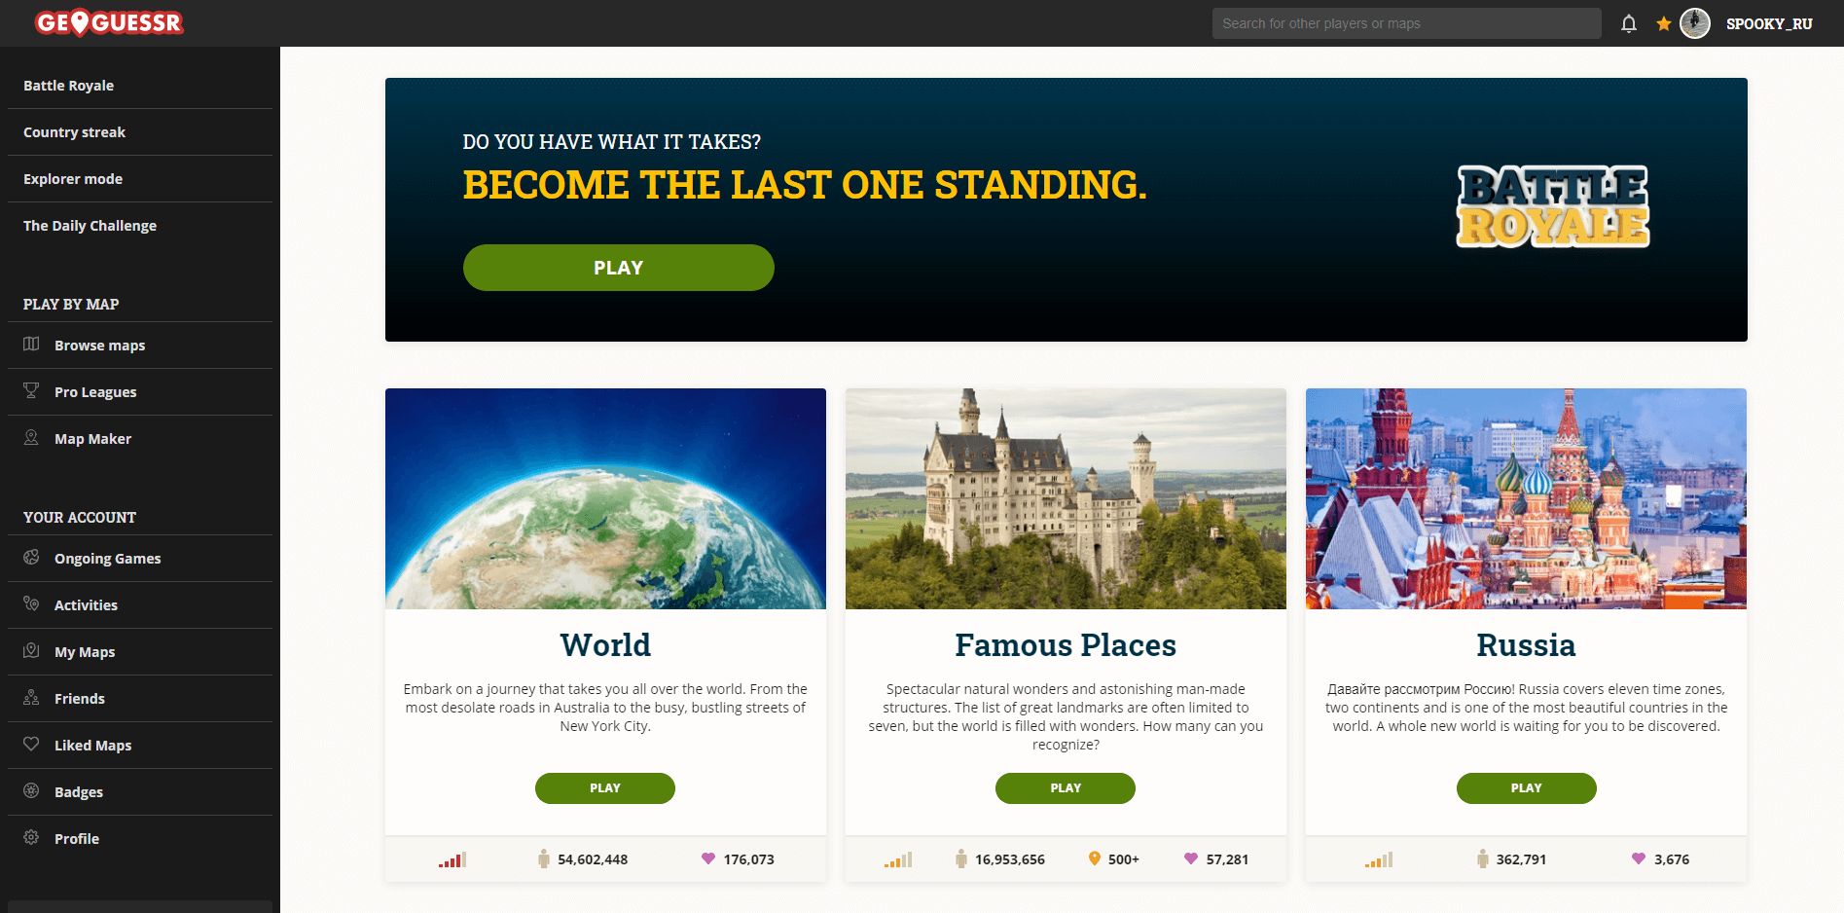Open Profile settings gear item
1844x913 pixels.
[x=140, y=839]
